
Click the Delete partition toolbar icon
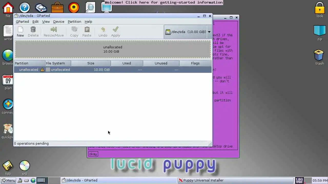(33, 30)
